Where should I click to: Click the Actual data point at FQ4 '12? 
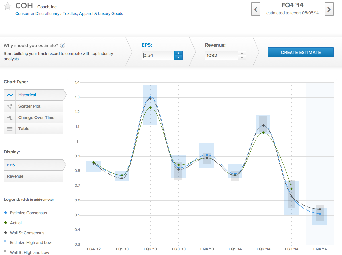tap(94, 162)
